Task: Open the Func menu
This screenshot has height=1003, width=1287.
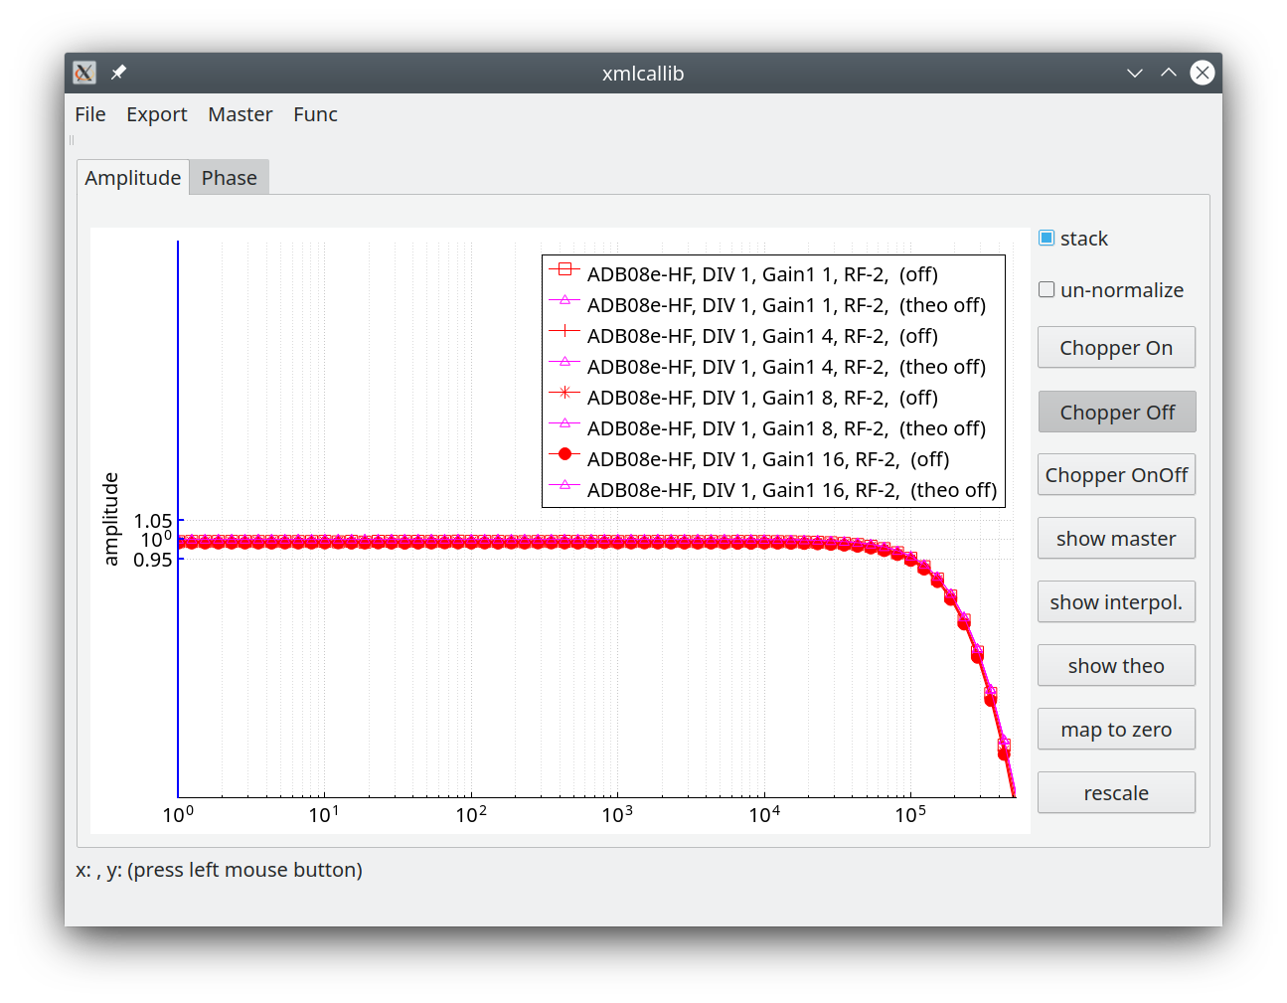Action: point(316,114)
